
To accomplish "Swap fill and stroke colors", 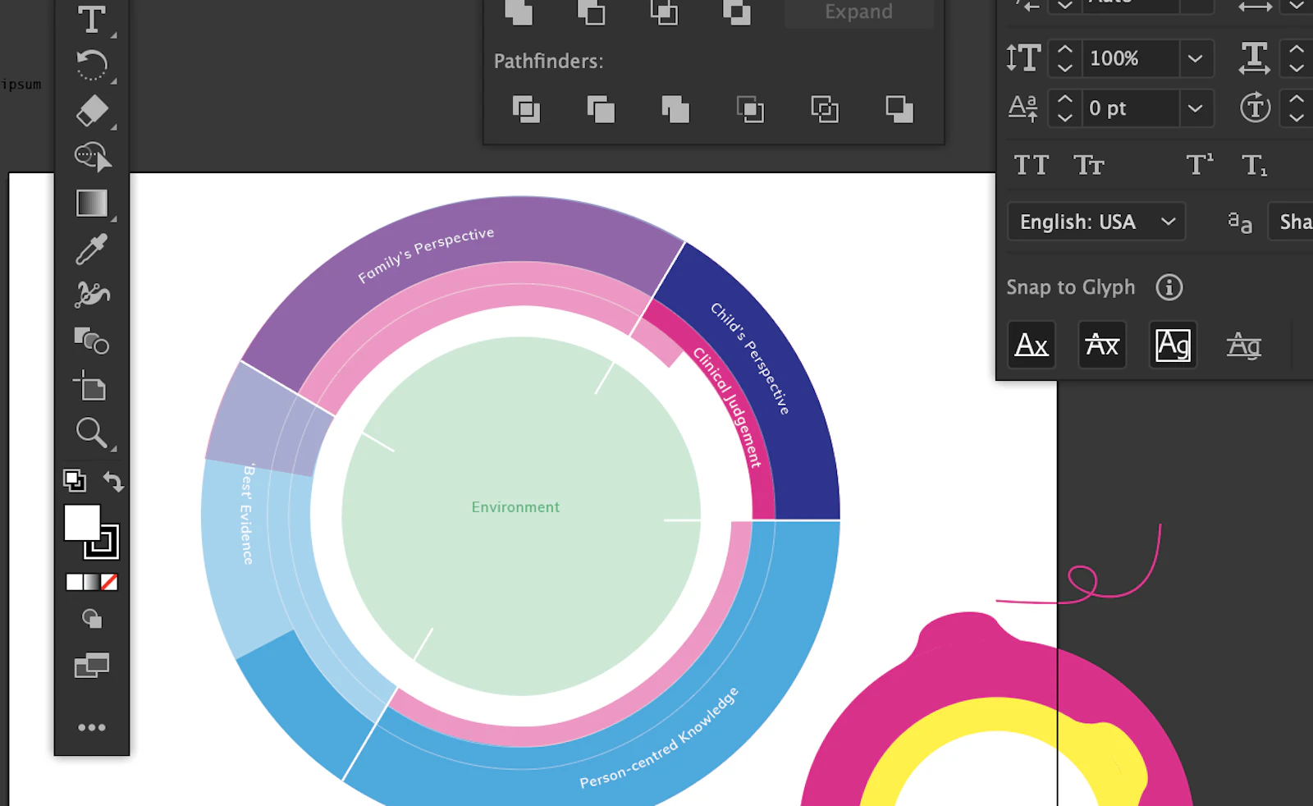I will [113, 482].
